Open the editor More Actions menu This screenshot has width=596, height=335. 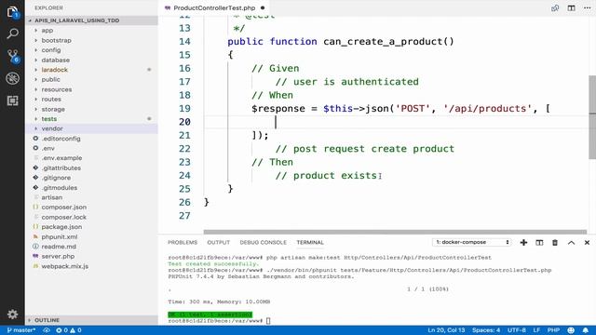pos(588,8)
